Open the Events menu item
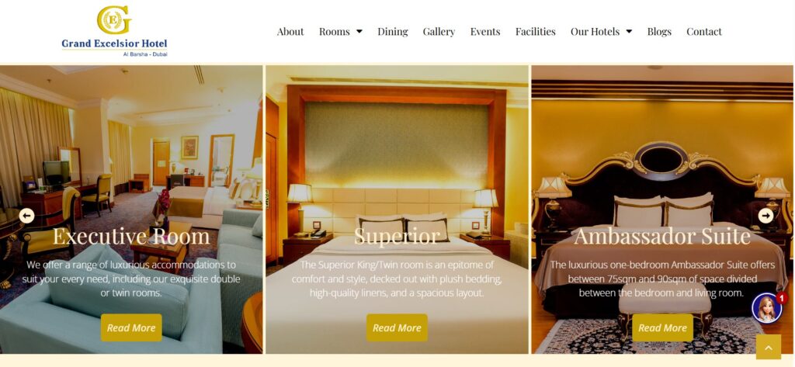Image resolution: width=795 pixels, height=367 pixels. click(485, 32)
